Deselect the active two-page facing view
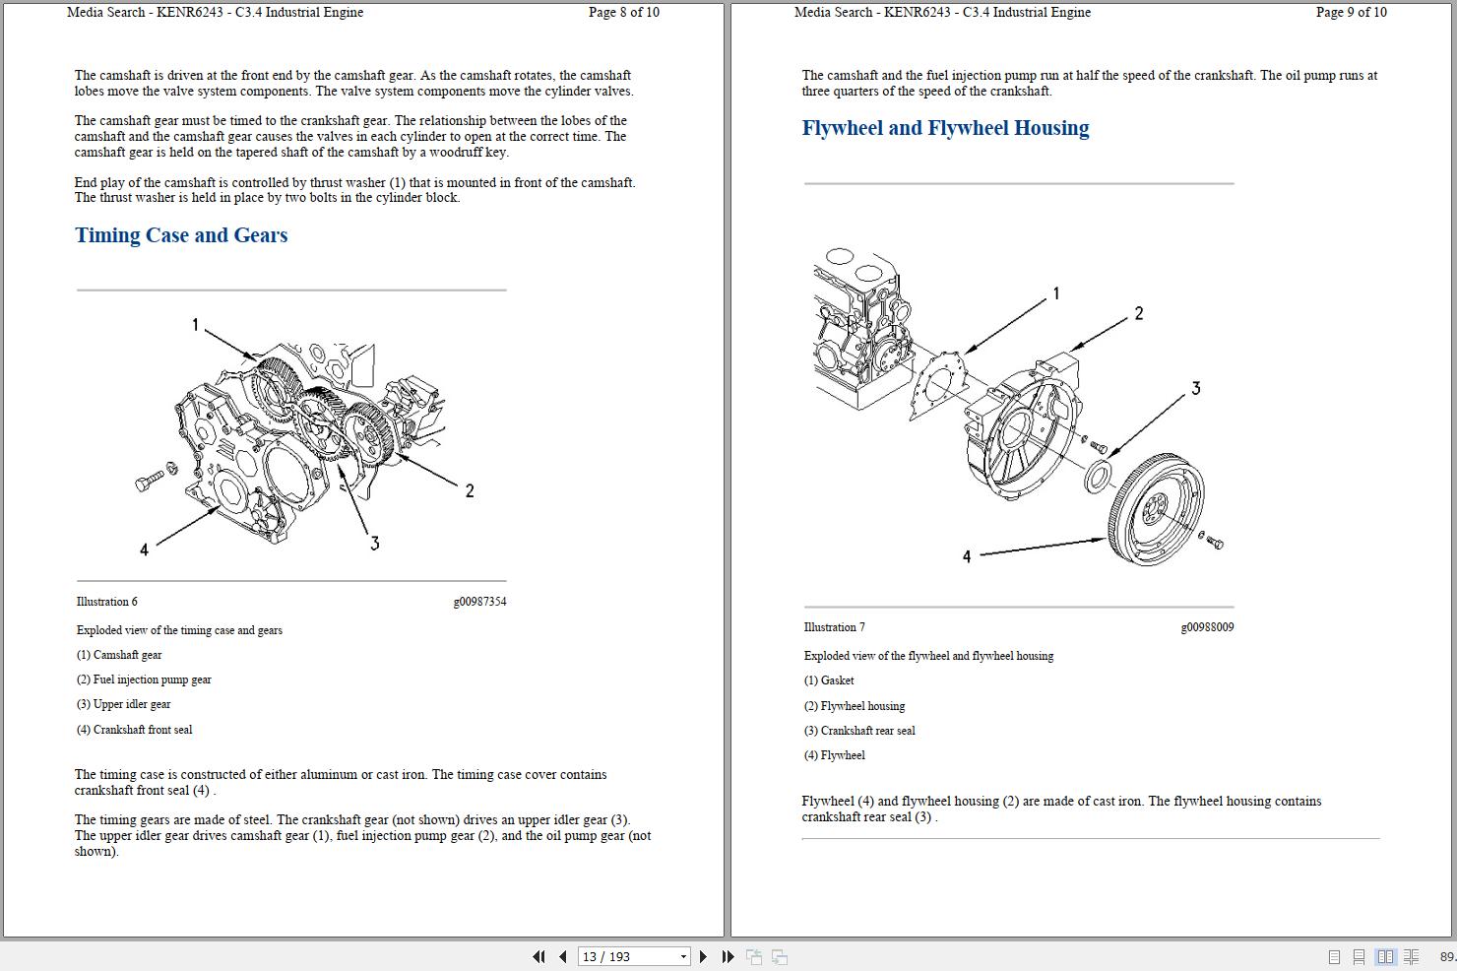Image resolution: width=1457 pixels, height=971 pixels. coord(1385,956)
